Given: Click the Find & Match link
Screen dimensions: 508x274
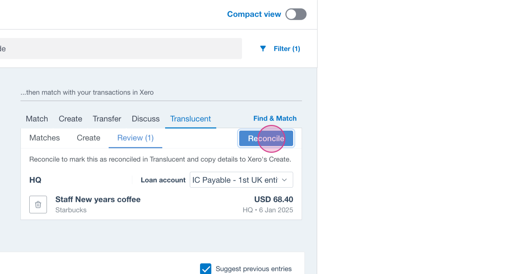Looking at the screenshot, I should click(275, 118).
